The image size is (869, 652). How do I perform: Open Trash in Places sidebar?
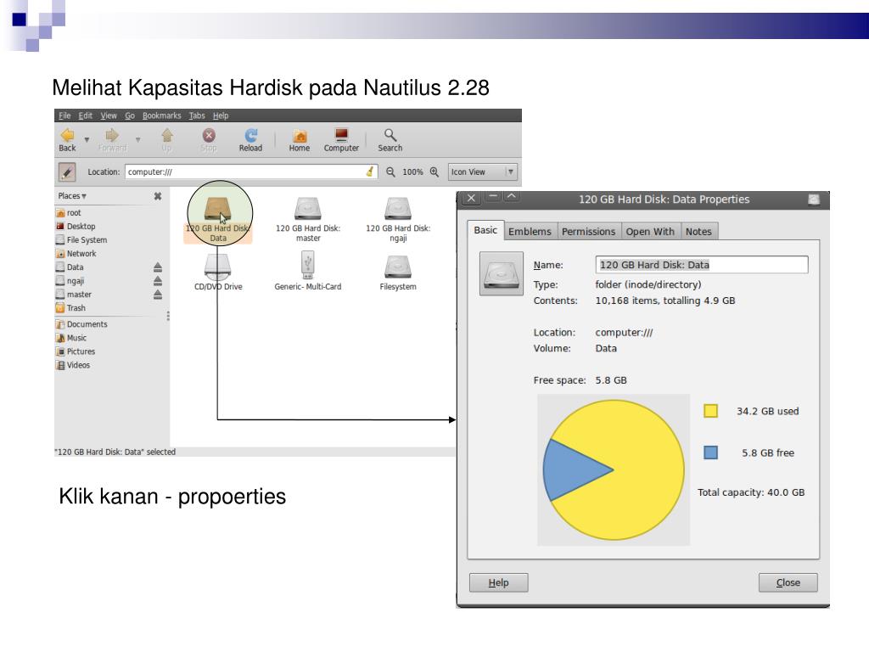[x=70, y=307]
